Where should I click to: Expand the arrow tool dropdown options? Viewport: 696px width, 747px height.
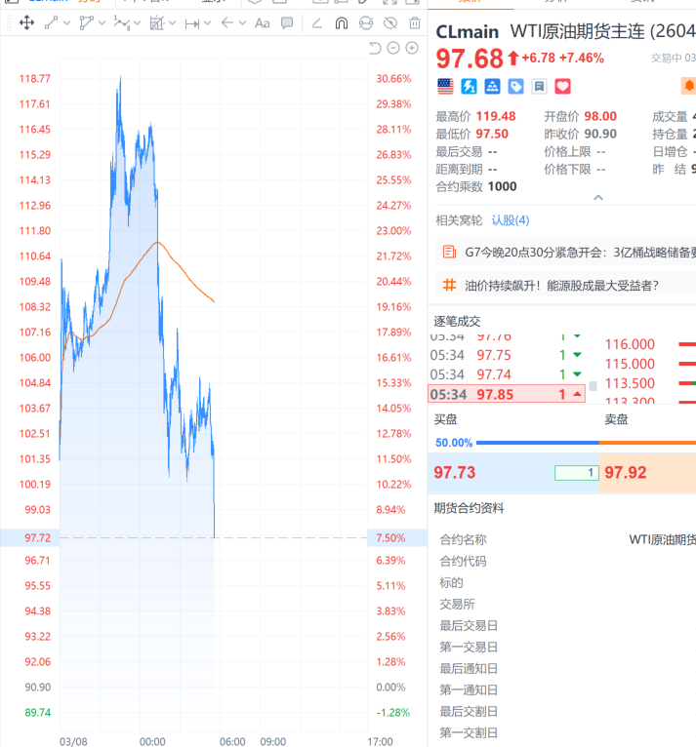(241, 22)
